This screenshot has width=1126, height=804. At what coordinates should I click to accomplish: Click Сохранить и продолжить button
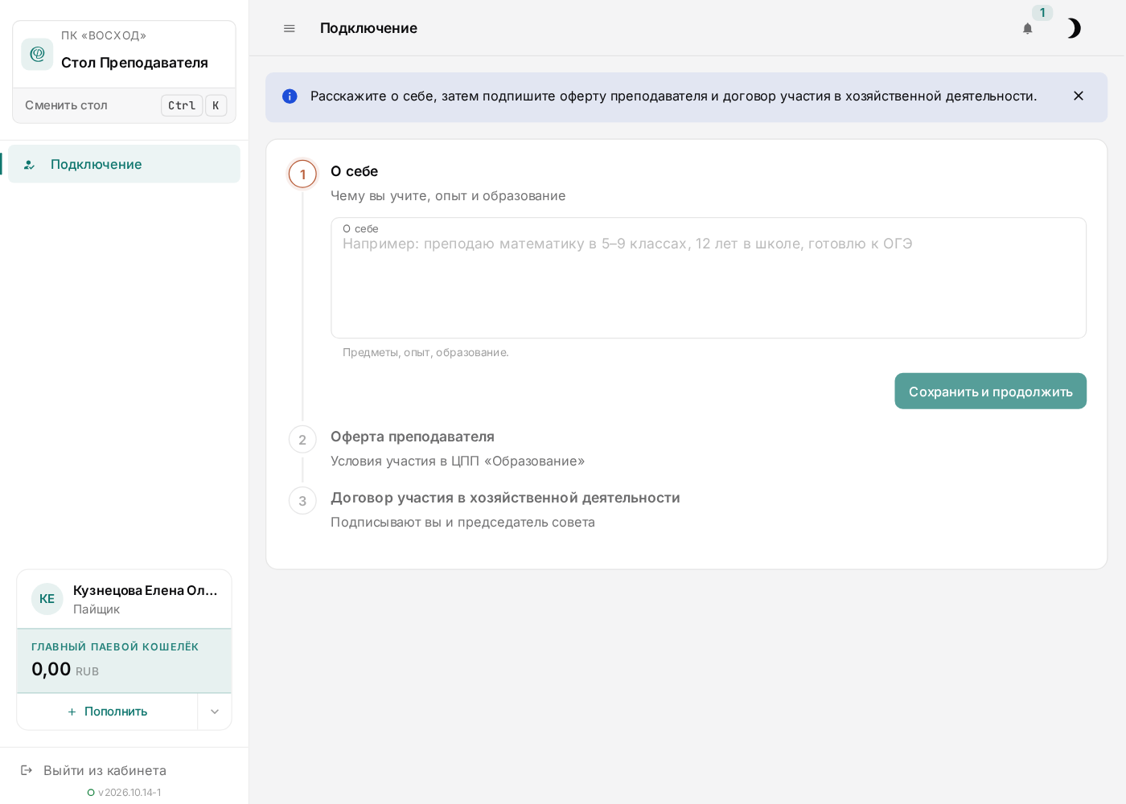pos(990,391)
